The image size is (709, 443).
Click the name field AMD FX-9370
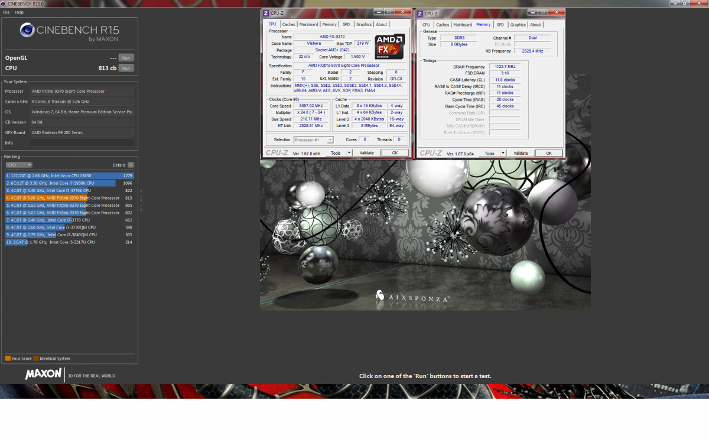click(331, 37)
